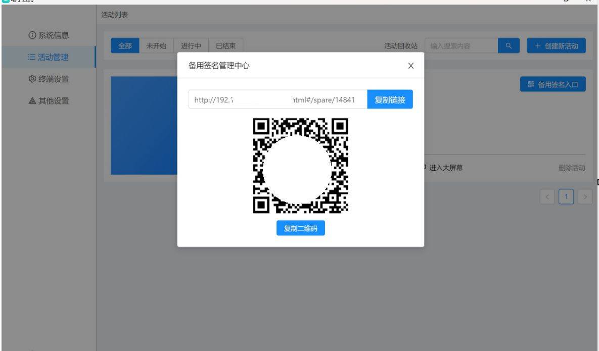Screen dimensions: 599x351
Task: Click the 输入搜索内容 search field
Action: 461,46
